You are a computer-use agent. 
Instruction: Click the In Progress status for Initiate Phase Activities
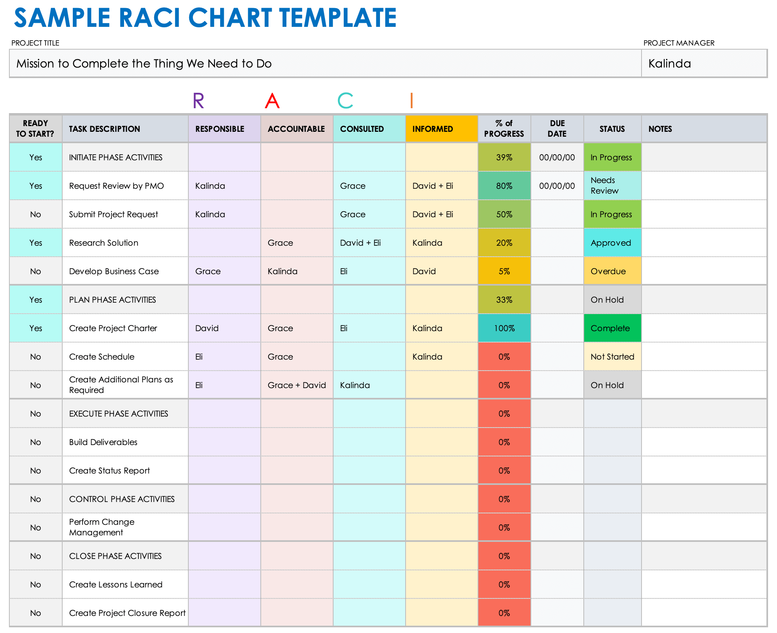point(611,157)
